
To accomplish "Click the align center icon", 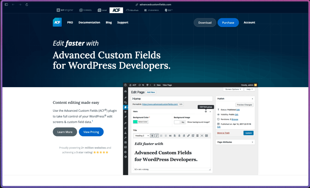I will (x=179, y=136).
